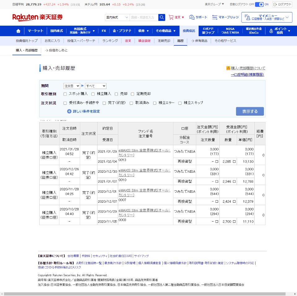Check the 受付済み・手続き中 checkbox
Screen dimensions: 297x296
(x=65, y=103)
